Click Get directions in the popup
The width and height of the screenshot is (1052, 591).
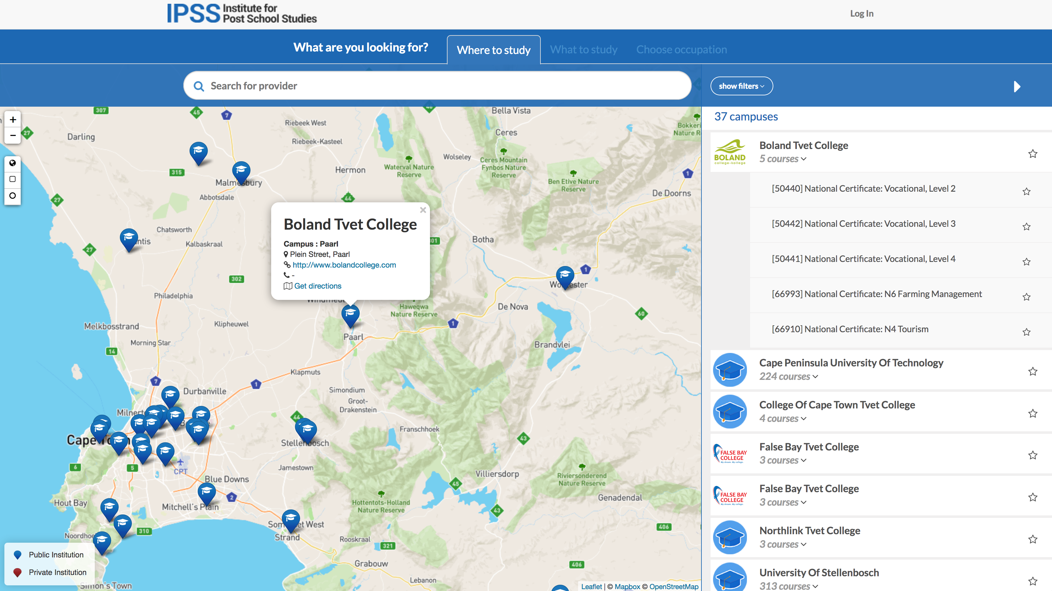point(317,286)
